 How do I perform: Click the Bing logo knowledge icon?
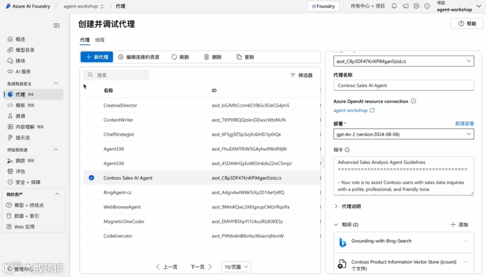pyautogui.click(x=342, y=242)
